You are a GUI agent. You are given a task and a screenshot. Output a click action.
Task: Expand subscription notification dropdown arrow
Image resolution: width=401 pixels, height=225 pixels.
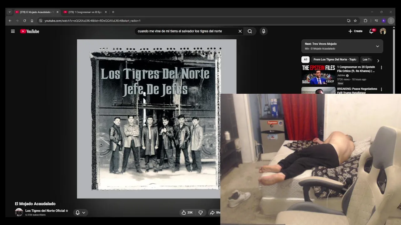point(84,212)
